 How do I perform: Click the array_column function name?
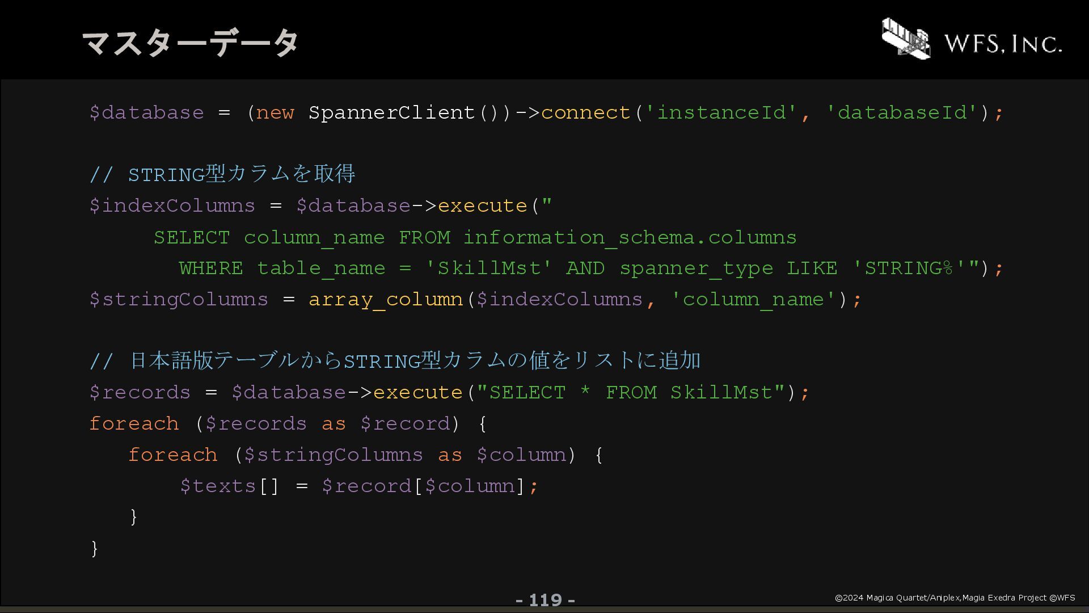pyautogui.click(x=386, y=299)
